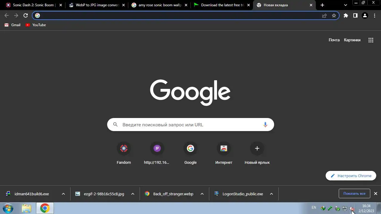Open Windows Start menu orb
381x214 pixels.
8,208
